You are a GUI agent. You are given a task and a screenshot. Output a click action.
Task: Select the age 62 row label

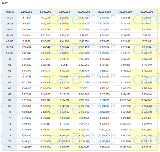click(10, 65)
